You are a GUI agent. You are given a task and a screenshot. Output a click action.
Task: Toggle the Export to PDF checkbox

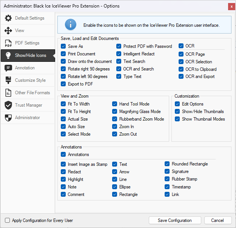[63, 84]
